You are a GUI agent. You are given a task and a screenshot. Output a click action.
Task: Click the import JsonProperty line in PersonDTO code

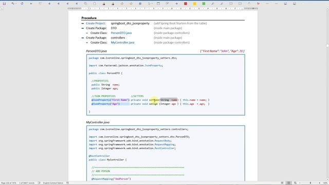(x=125, y=65)
